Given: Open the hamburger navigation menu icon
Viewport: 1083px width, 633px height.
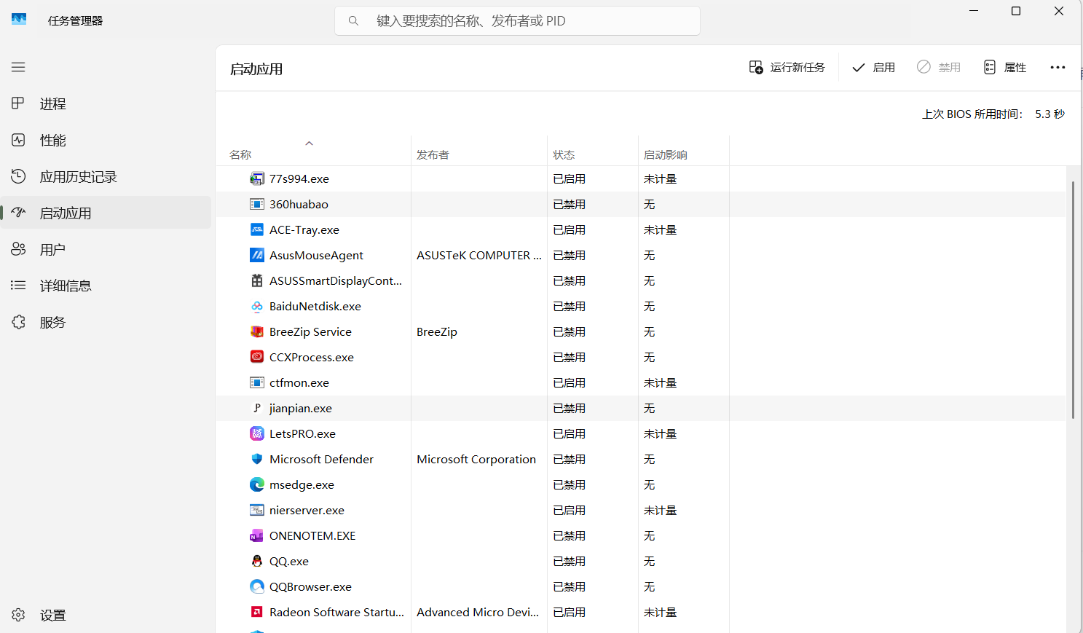Looking at the screenshot, I should pos(18,67).
